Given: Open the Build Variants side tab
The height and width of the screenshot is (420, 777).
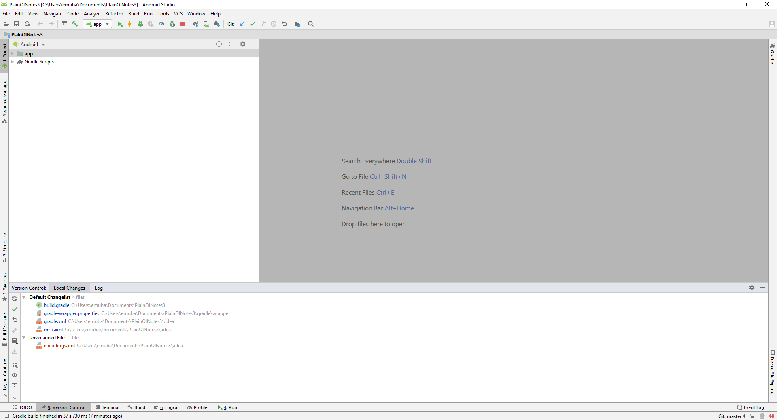Looking at the screenshot, I should point(5,330).
